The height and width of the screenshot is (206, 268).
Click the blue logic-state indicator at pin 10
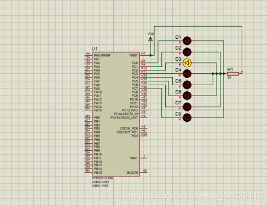click(142, 68)
